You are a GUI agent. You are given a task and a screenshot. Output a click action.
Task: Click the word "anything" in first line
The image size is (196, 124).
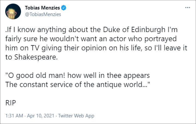pyautogui.click(x=52, y=30)
